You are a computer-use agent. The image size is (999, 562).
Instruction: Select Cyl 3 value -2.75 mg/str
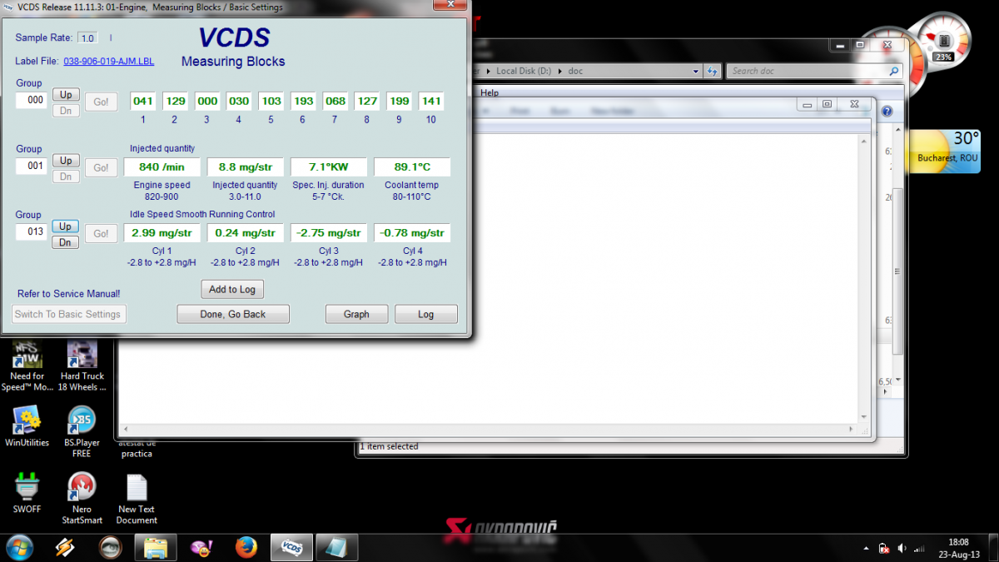tap(329, 233)
